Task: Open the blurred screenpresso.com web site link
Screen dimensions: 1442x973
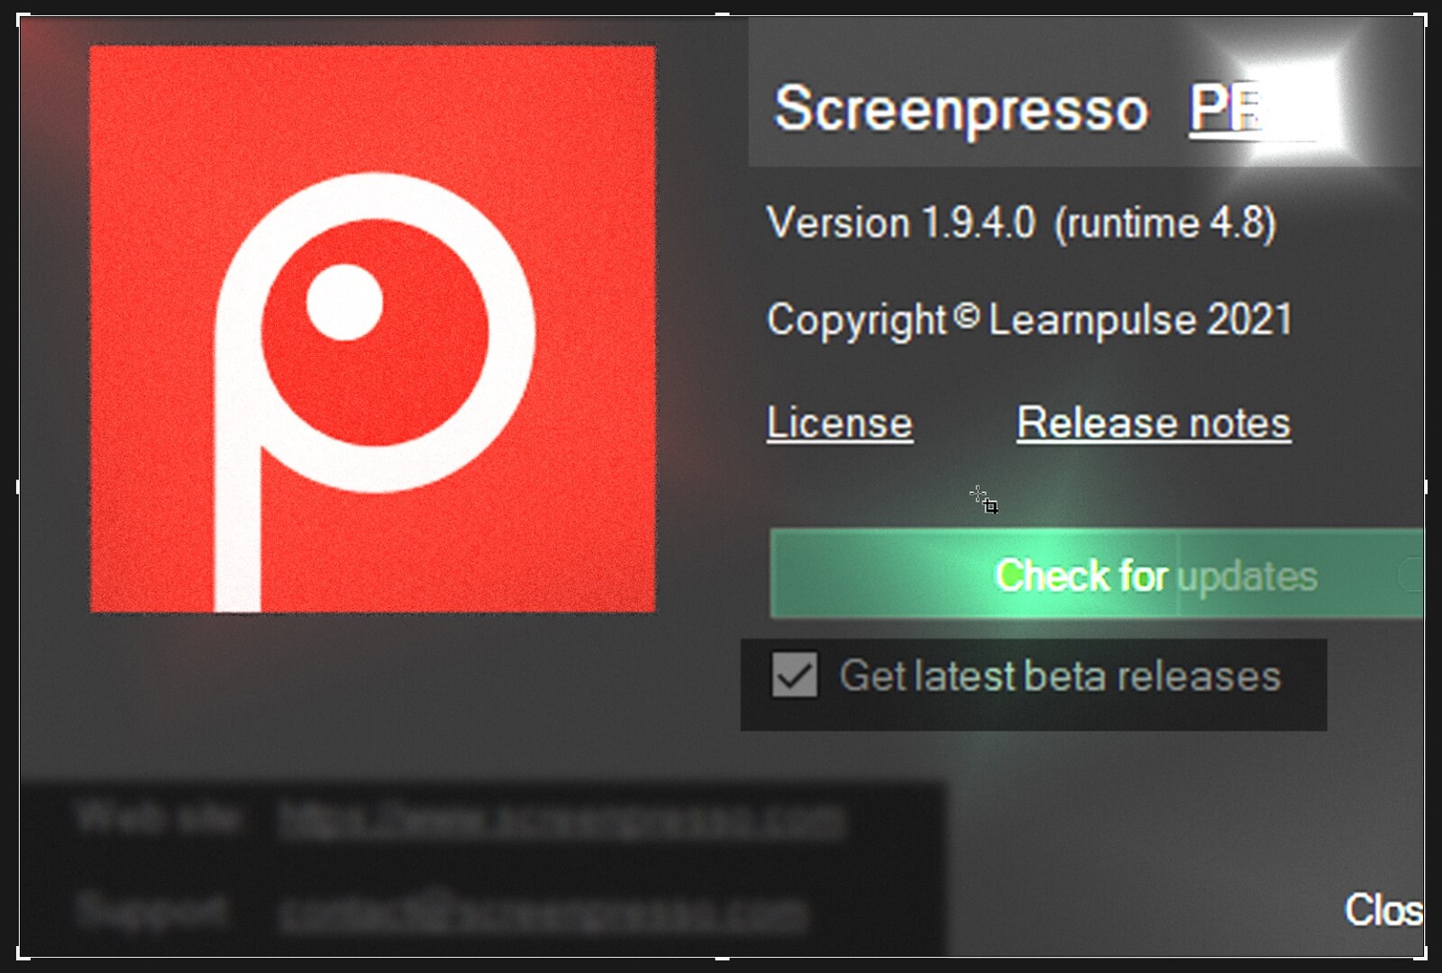Action: tap(561, 819)
